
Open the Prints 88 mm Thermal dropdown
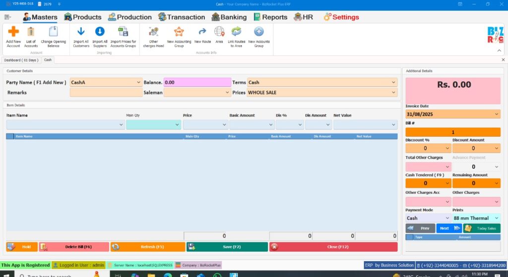pos(497,218)
